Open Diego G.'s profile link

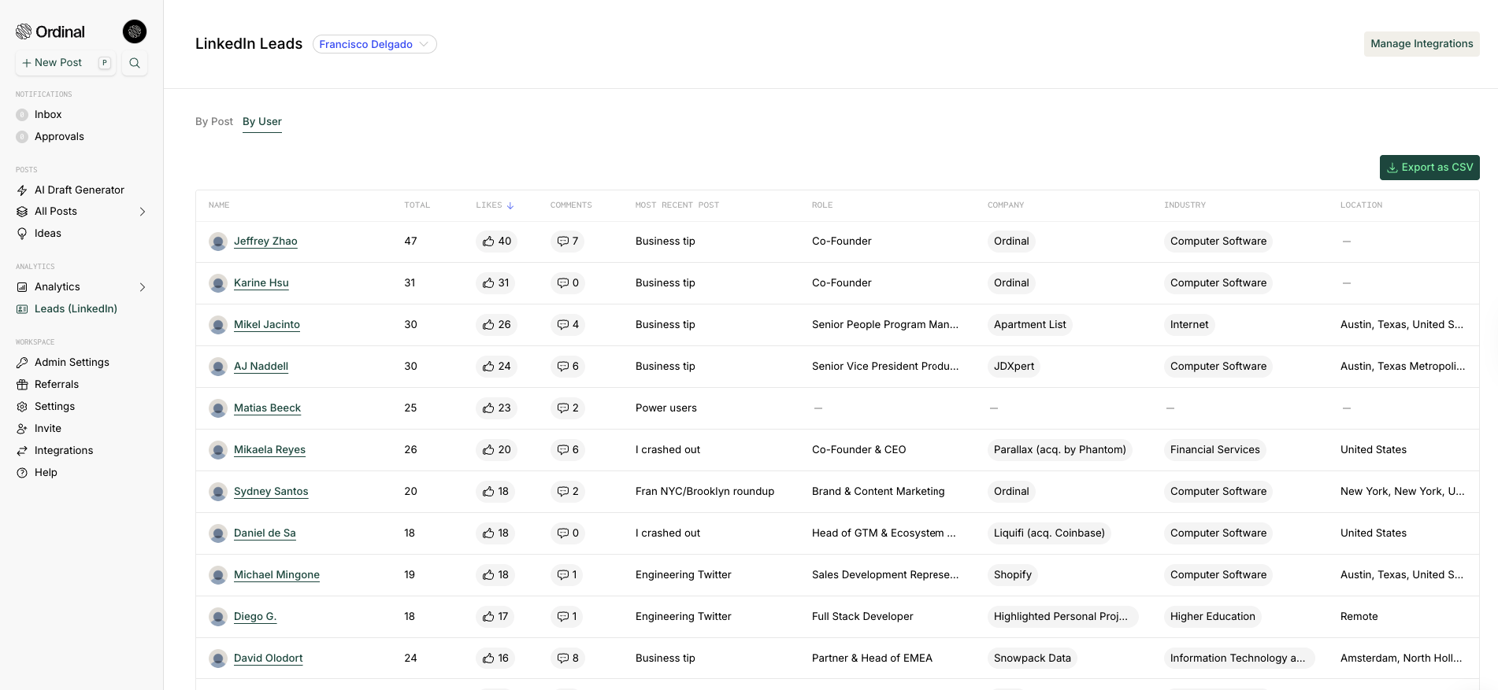pos(255,617)
